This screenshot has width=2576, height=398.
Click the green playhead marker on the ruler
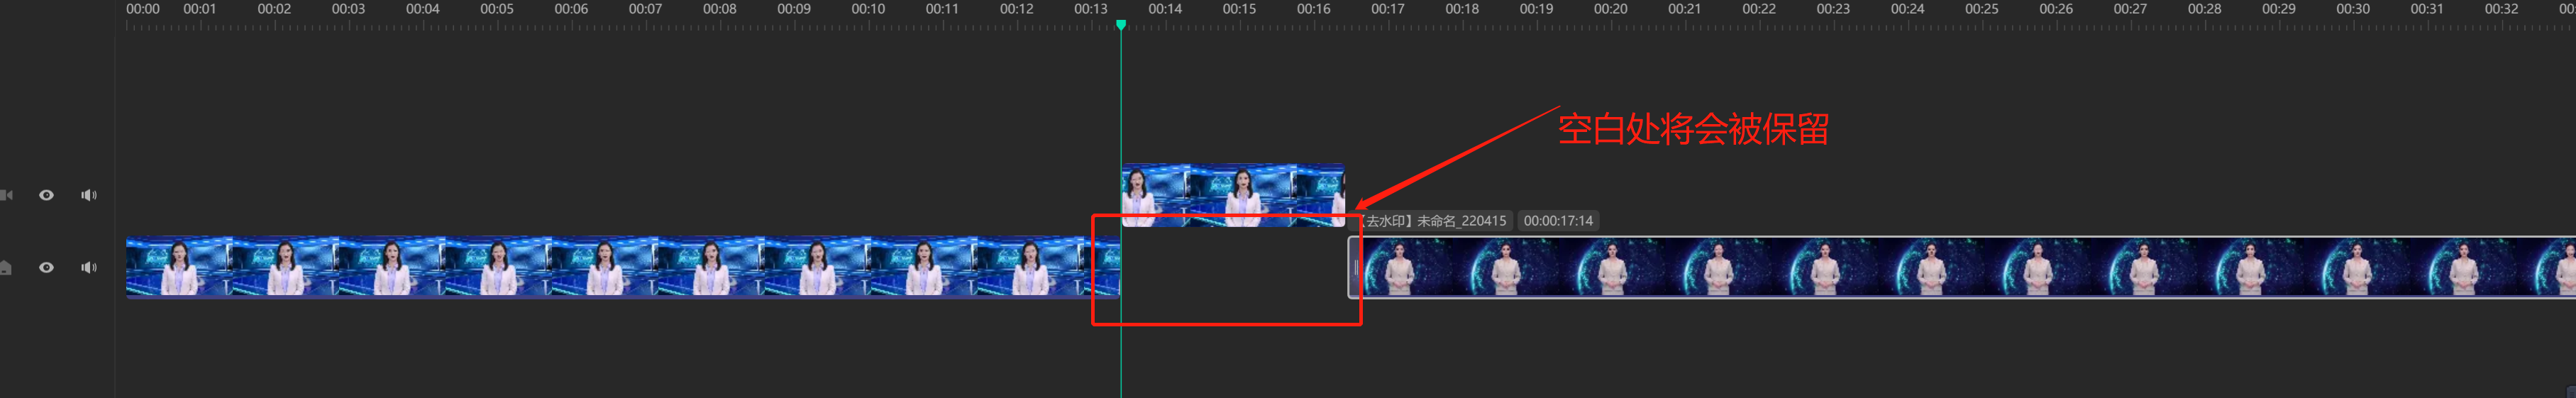tap(1121, 24)
